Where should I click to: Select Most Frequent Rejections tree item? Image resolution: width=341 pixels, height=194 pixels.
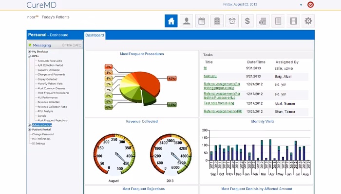coord(53,120)
